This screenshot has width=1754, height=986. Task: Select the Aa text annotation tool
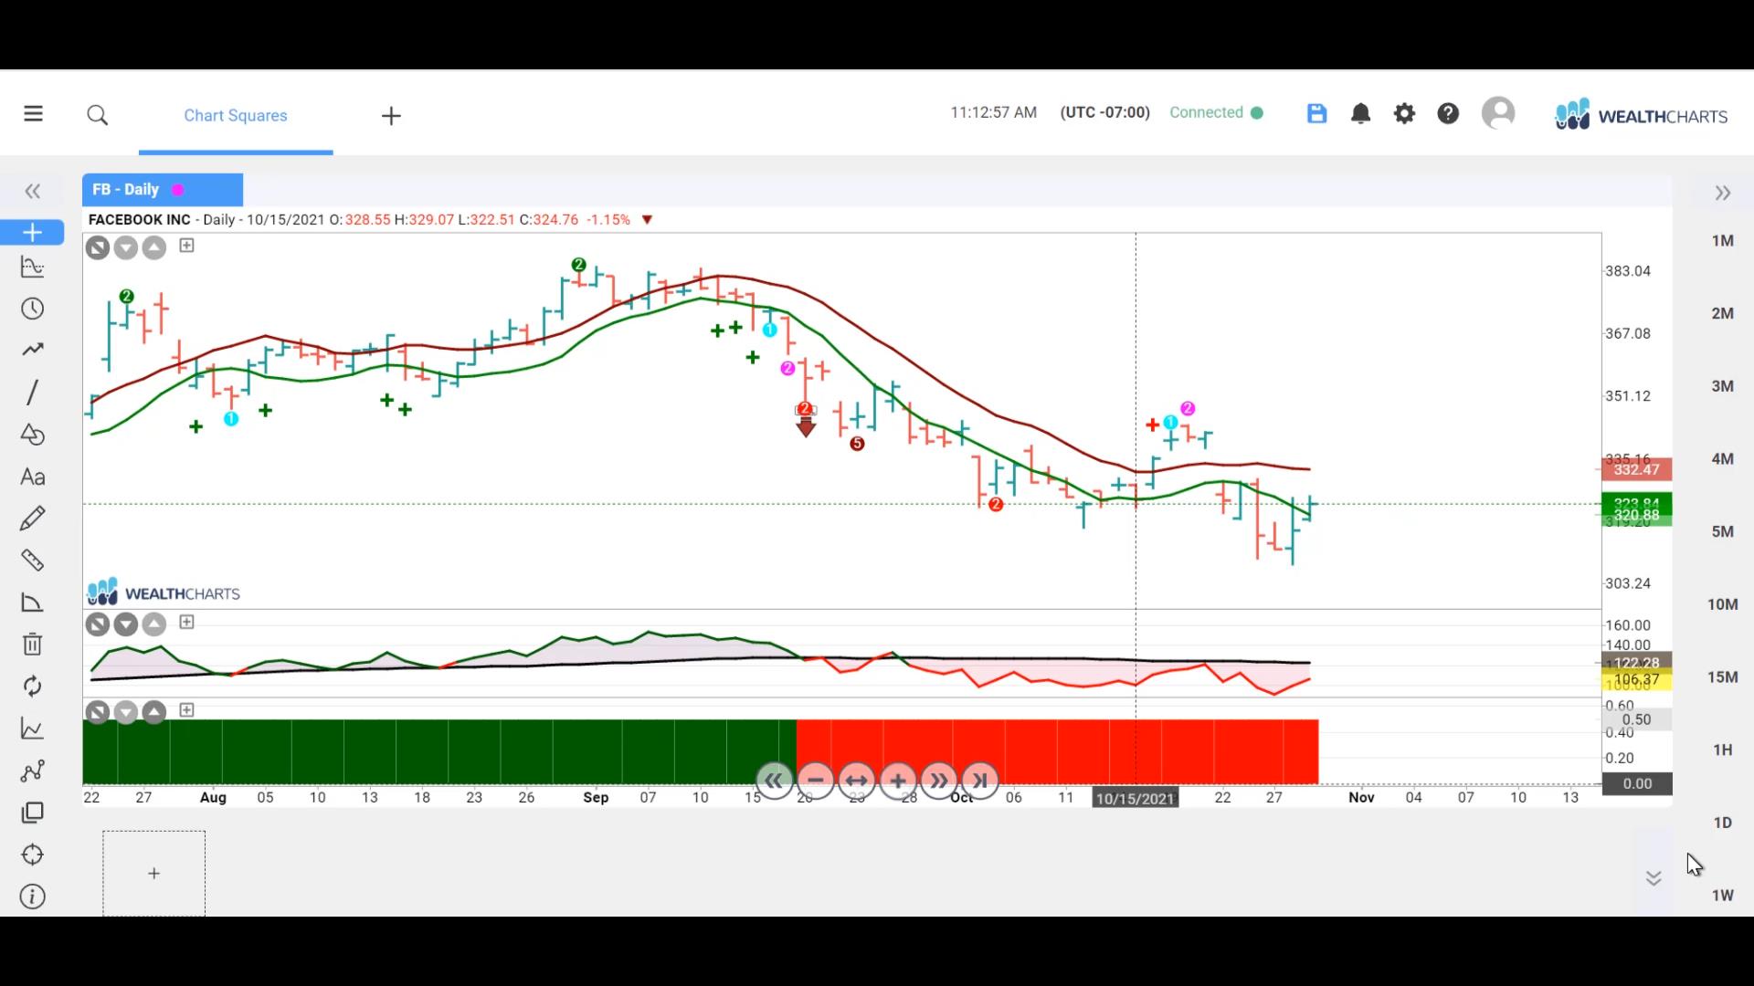click(32, 477)
